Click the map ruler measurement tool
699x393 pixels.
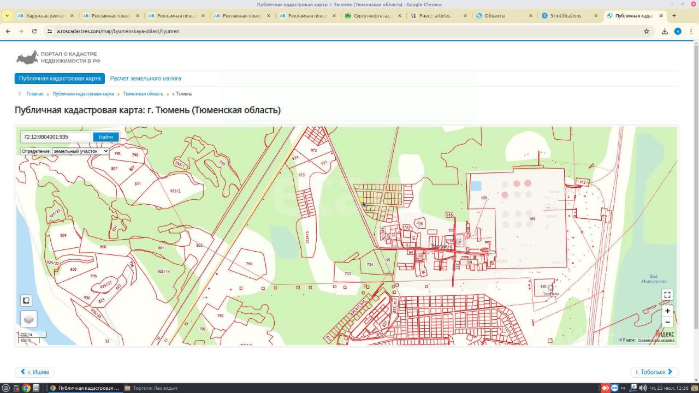[26, 300]
